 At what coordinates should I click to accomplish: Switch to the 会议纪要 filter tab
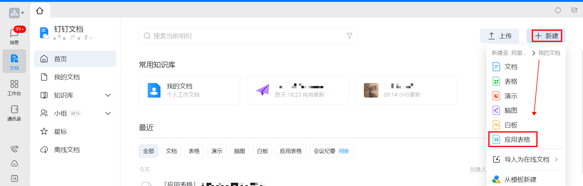[x=332, y=151]
